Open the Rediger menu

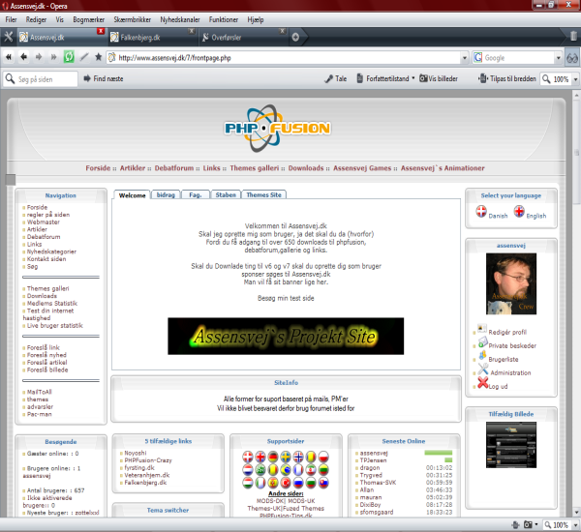point(36,19)
